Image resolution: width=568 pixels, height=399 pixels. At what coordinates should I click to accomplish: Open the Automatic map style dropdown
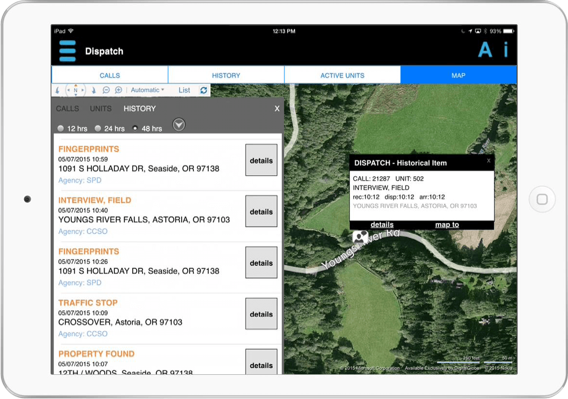click(147, 90)
